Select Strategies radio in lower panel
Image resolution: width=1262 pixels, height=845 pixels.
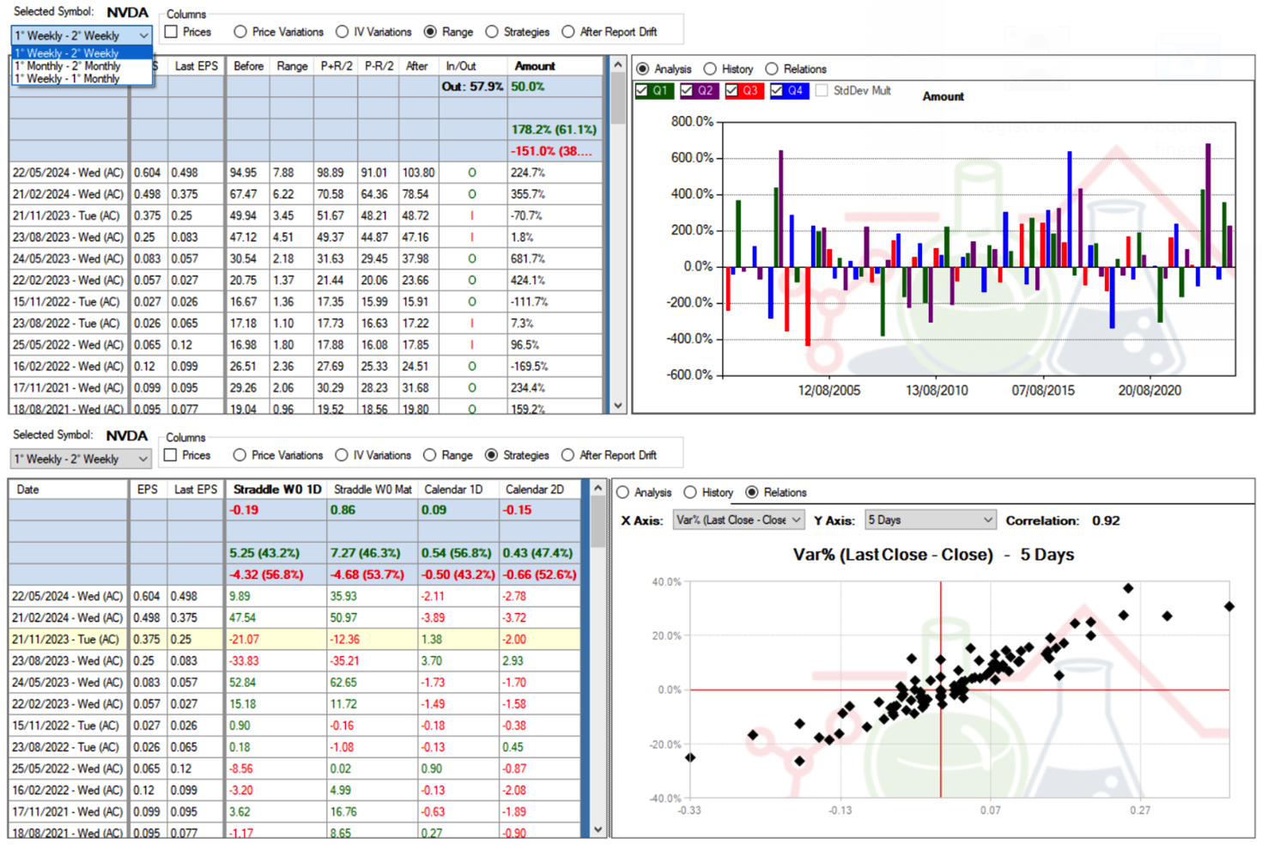pyautogui.click(x=491, y=455)
